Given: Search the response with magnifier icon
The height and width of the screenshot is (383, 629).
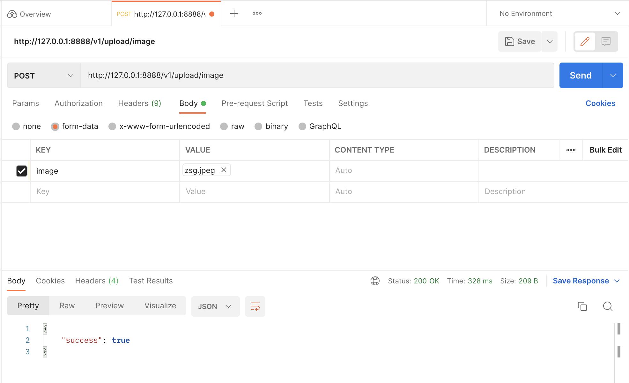Looking at the screenshot, I should point(608,306).
